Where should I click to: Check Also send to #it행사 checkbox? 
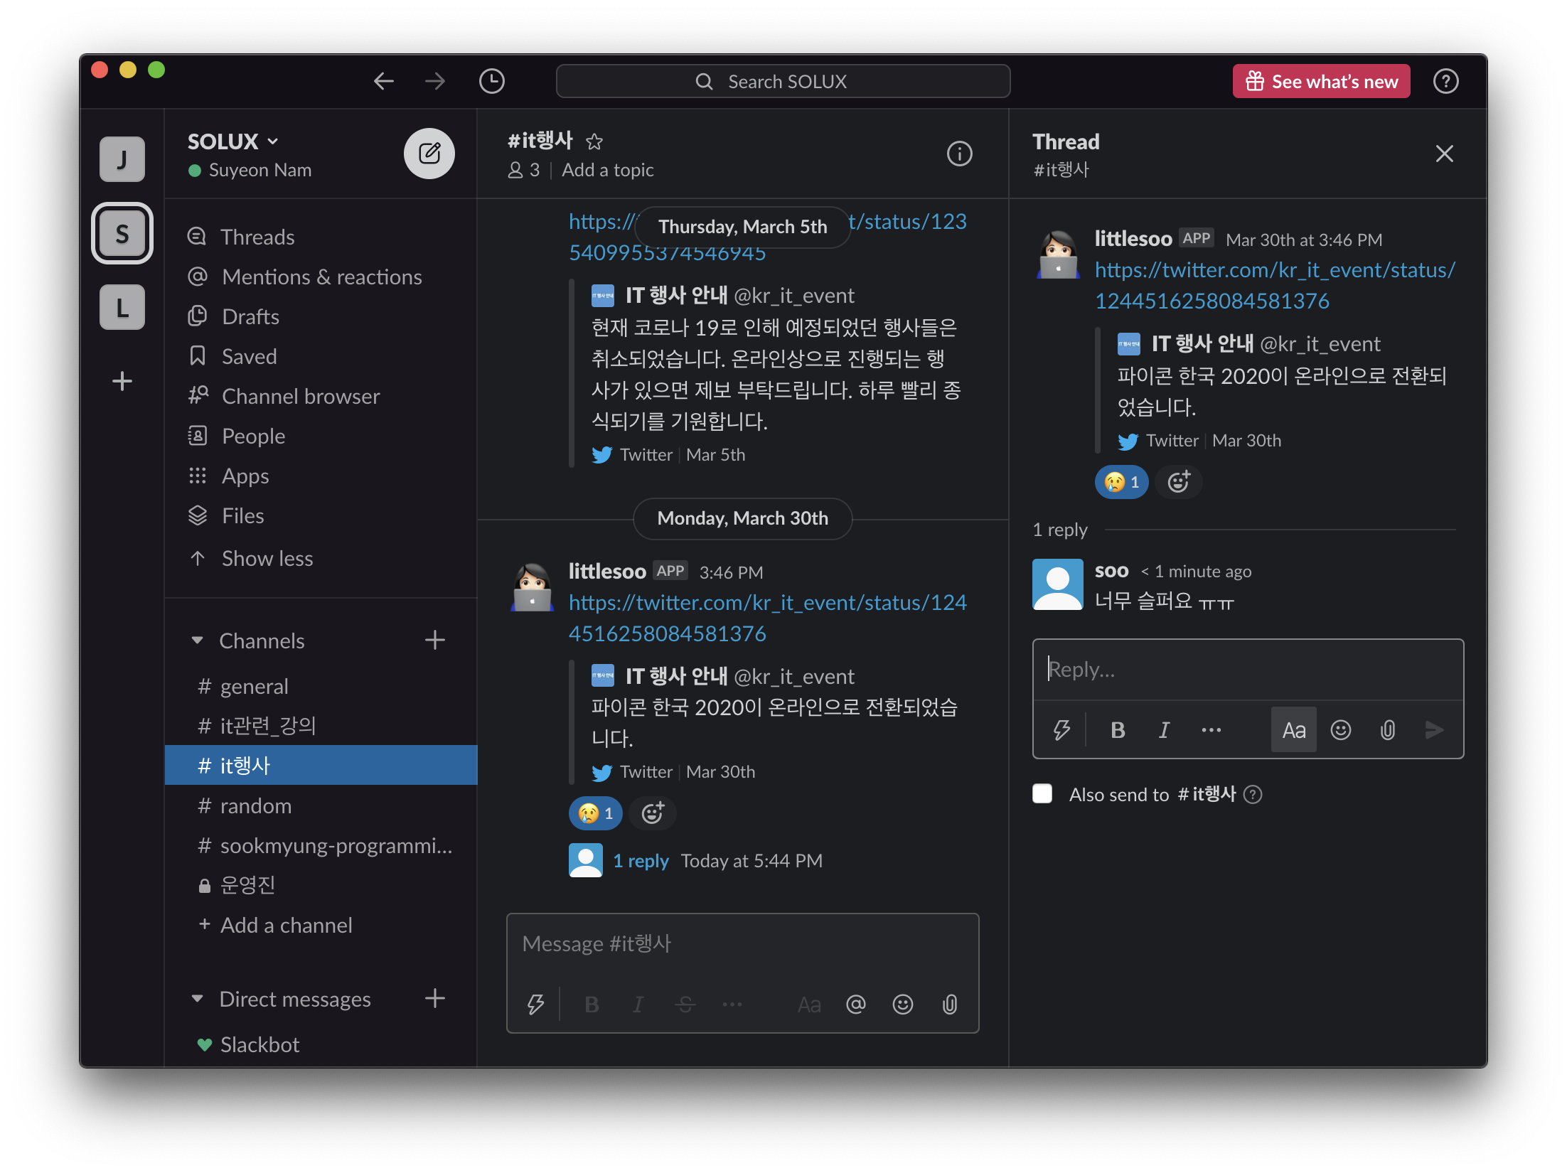coord(1042,793)
